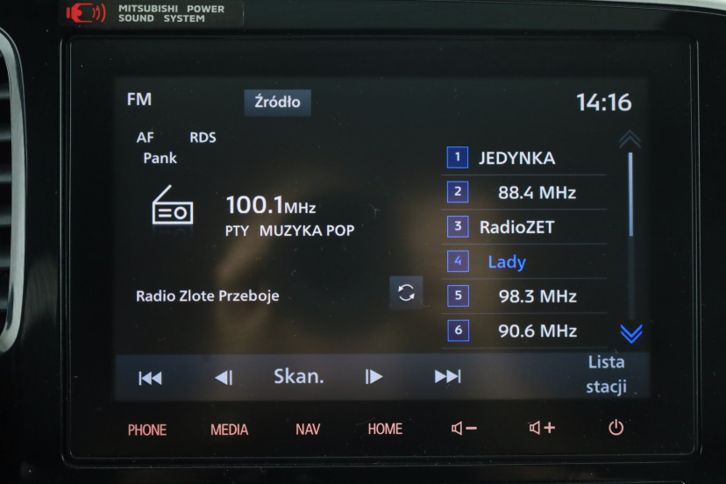Turn off the display with power icon
The height and width of the screenshot is (484, 726).
click(x=616, y=427)
